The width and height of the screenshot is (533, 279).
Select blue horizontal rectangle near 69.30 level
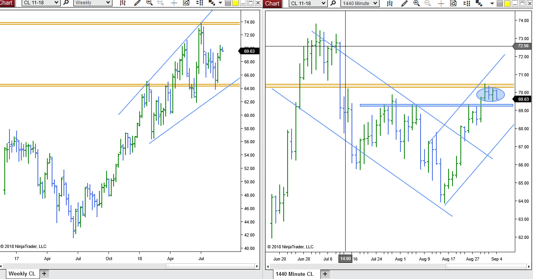pos(436,105)
